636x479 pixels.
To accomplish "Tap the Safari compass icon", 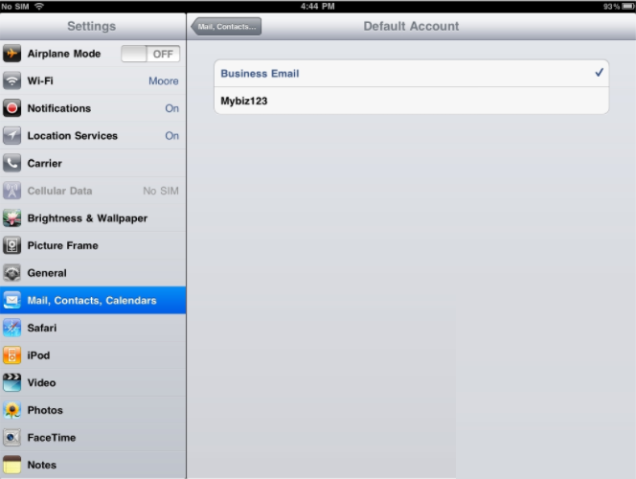I will (12, 328).
